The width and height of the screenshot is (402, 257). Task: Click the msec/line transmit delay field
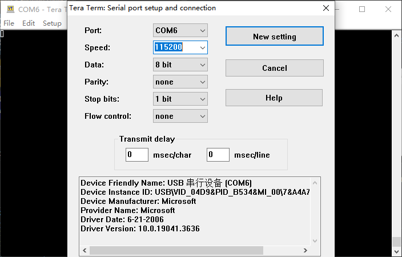coord(218,154)
